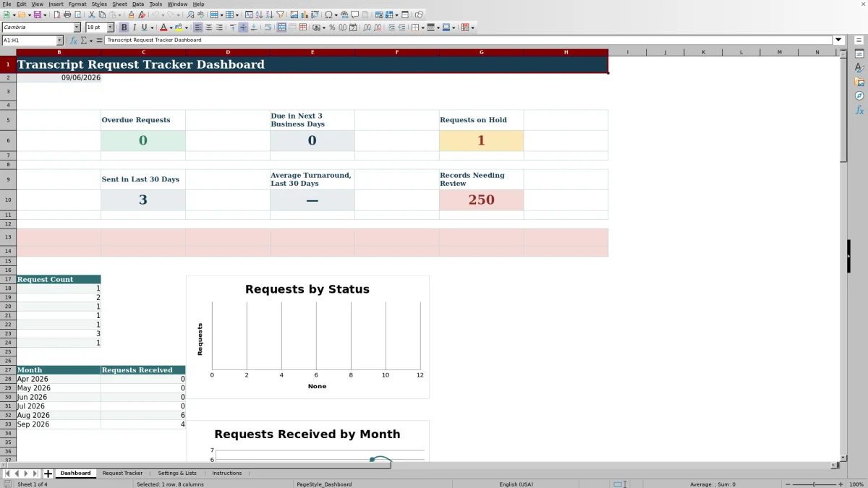
Task: Click the Background Color yellow swatch
Action: (178, 27)
